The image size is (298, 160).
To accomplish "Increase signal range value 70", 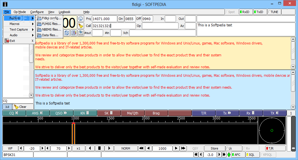I will pos(69,148).
